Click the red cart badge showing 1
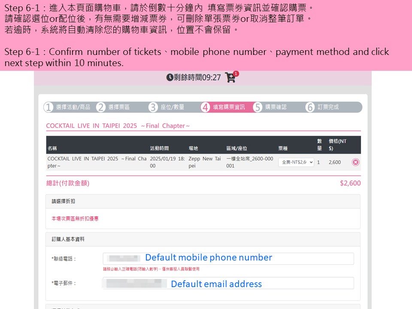412x309 pixels. [x=236, y=73]
